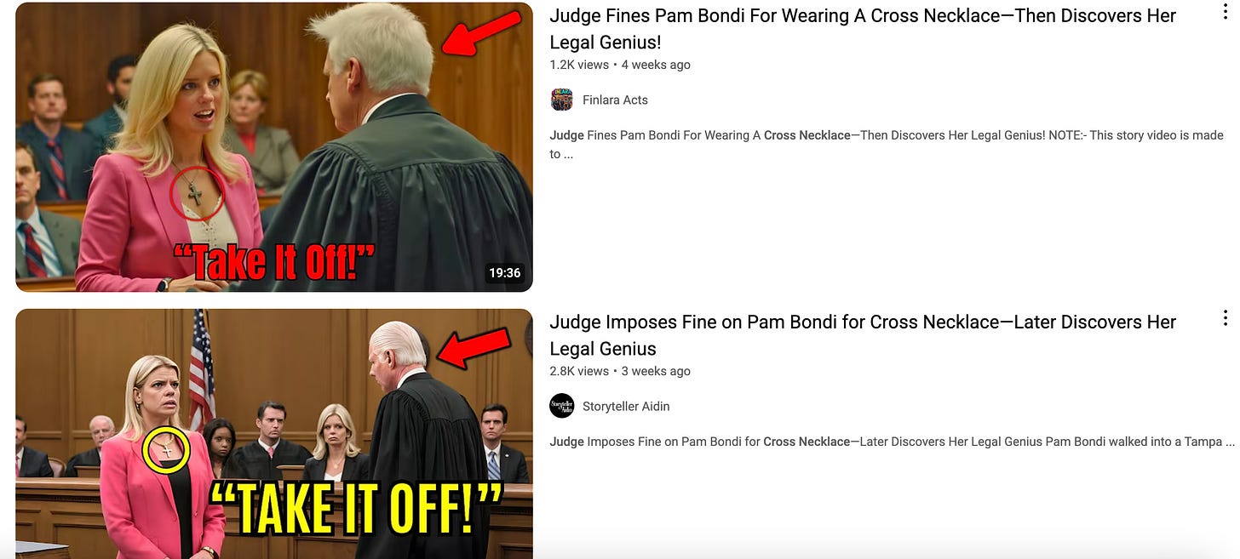Open more options for Finlara Acts video
The image size is (1240, 559).
pos(1226,12)
